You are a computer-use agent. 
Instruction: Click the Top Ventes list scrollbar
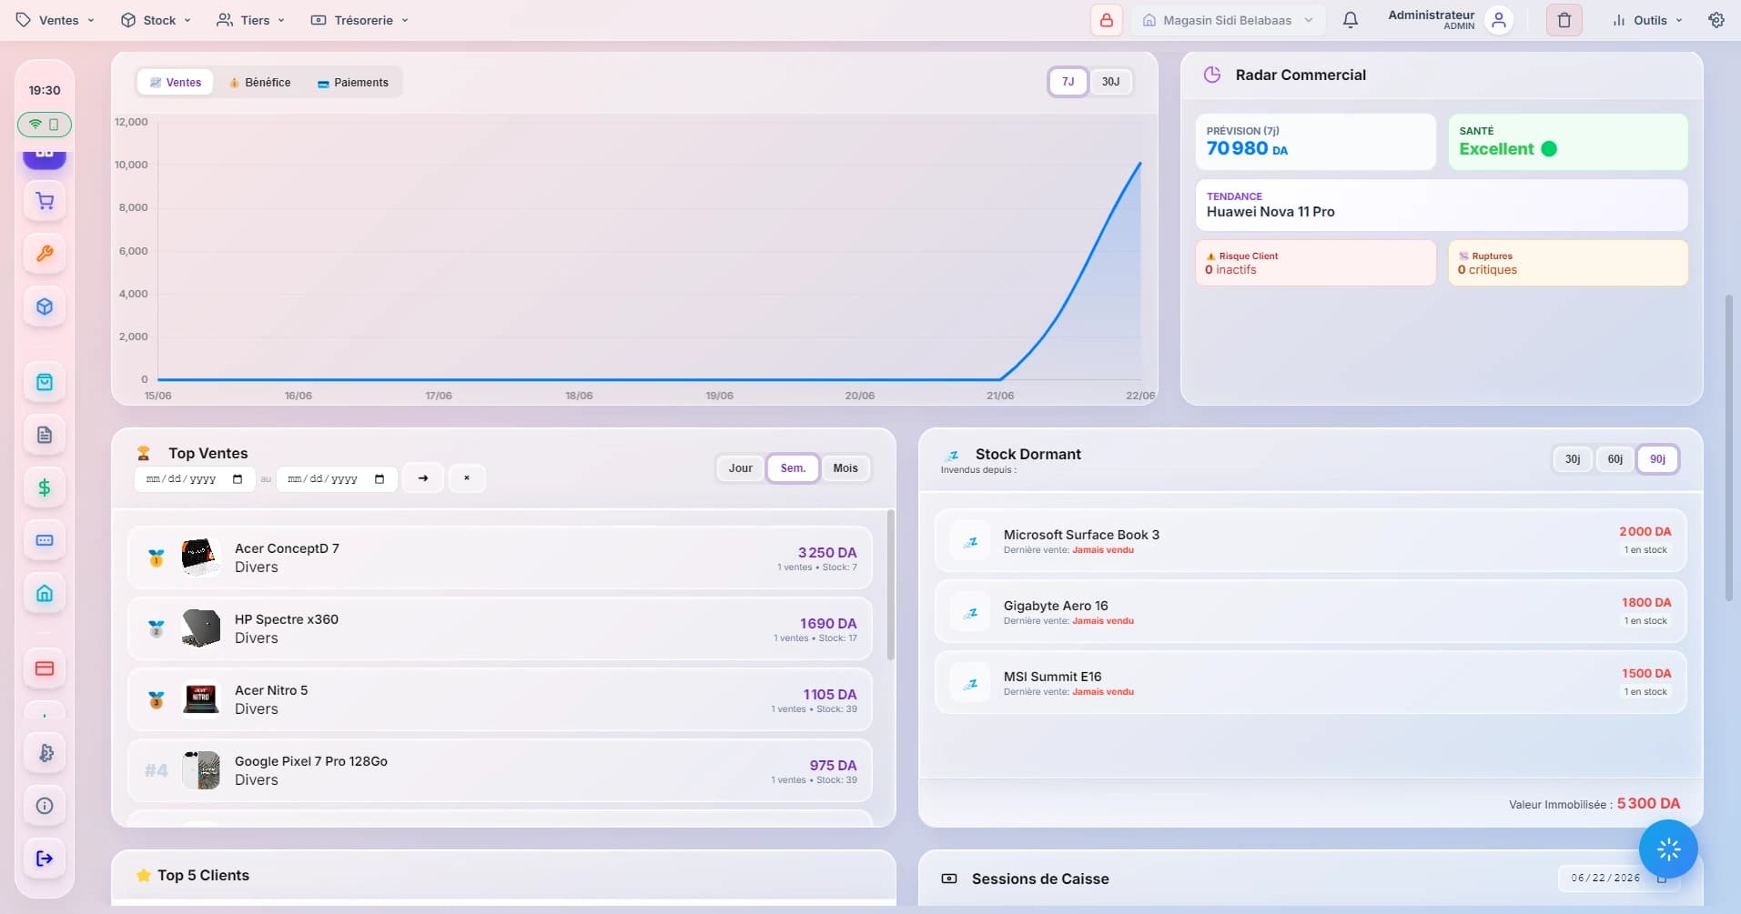click(890, 585)
